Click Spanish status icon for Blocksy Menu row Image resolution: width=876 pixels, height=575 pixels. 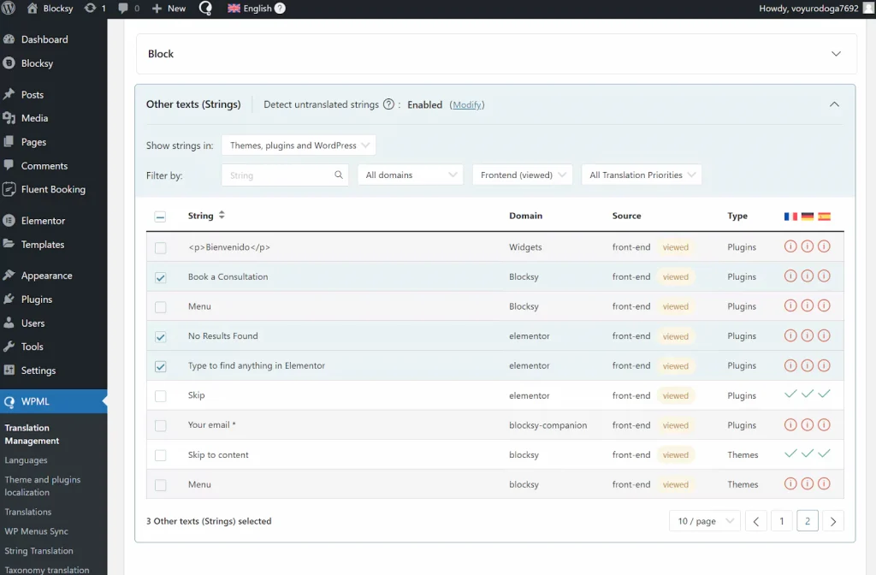(824, 305)
